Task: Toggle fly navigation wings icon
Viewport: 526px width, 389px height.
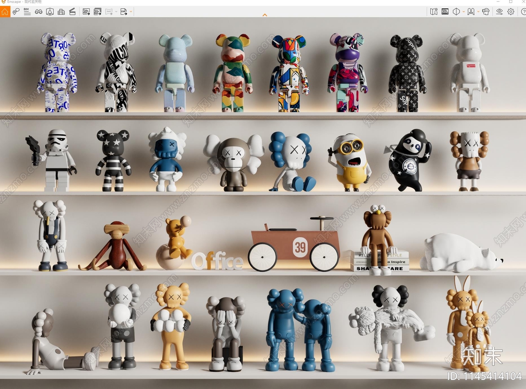Action: click(x=471, y=12)
